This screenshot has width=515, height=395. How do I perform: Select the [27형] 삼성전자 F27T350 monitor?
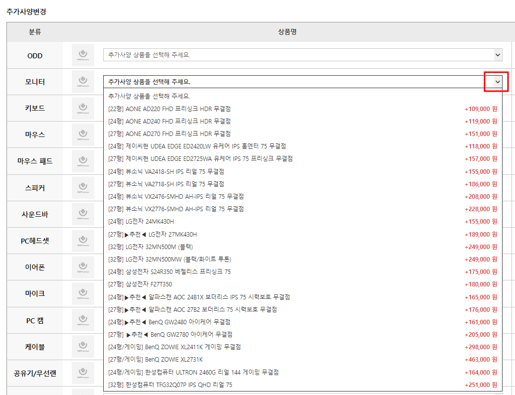click(x=199, y=284)
